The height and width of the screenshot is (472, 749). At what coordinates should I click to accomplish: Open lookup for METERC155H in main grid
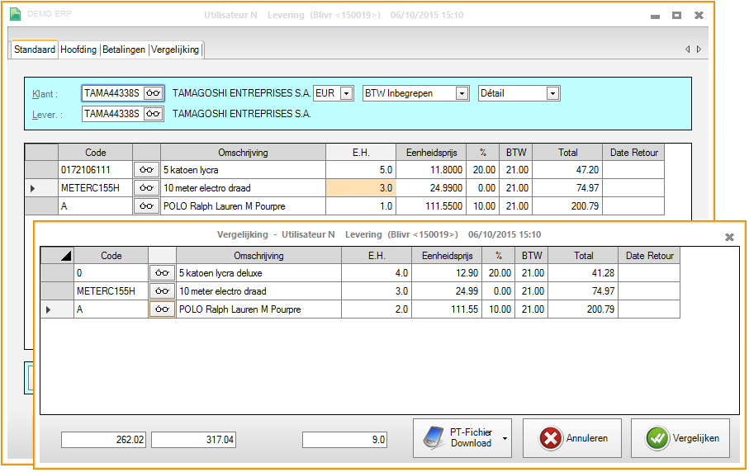(x=146, y=188)
